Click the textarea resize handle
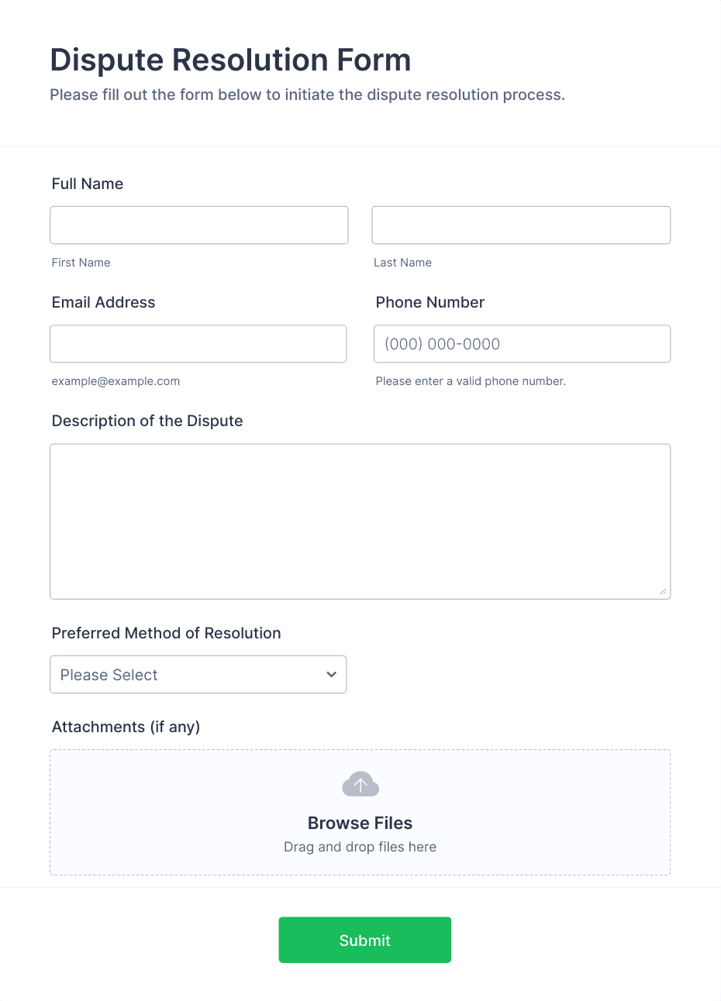Viewport: 721px width, 1001px height. pyautogui.click(x=663, y=591)
